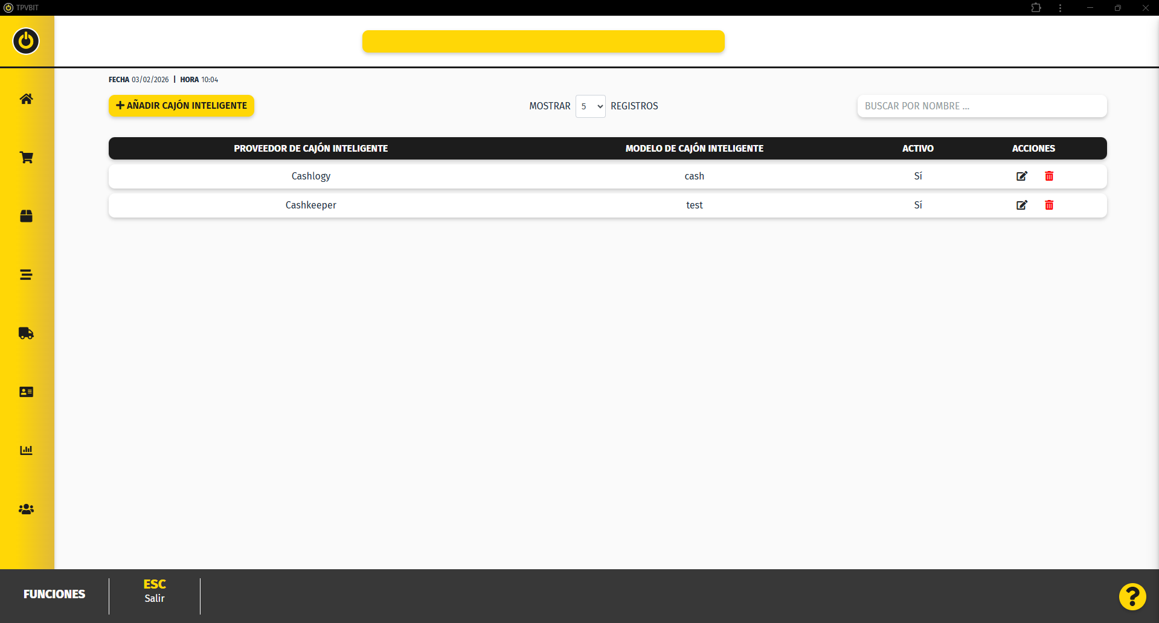Go to Home via house icon
Image resolution: width=1159 pixels, height=623 pixels.
click(26, 99)
